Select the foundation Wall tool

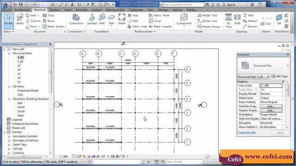(102, 19)
